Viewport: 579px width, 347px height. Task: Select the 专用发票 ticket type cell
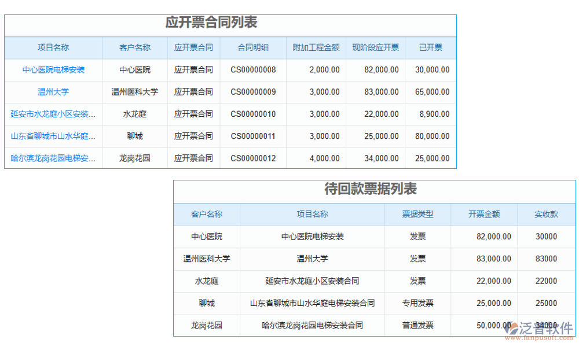click(417, 303)
